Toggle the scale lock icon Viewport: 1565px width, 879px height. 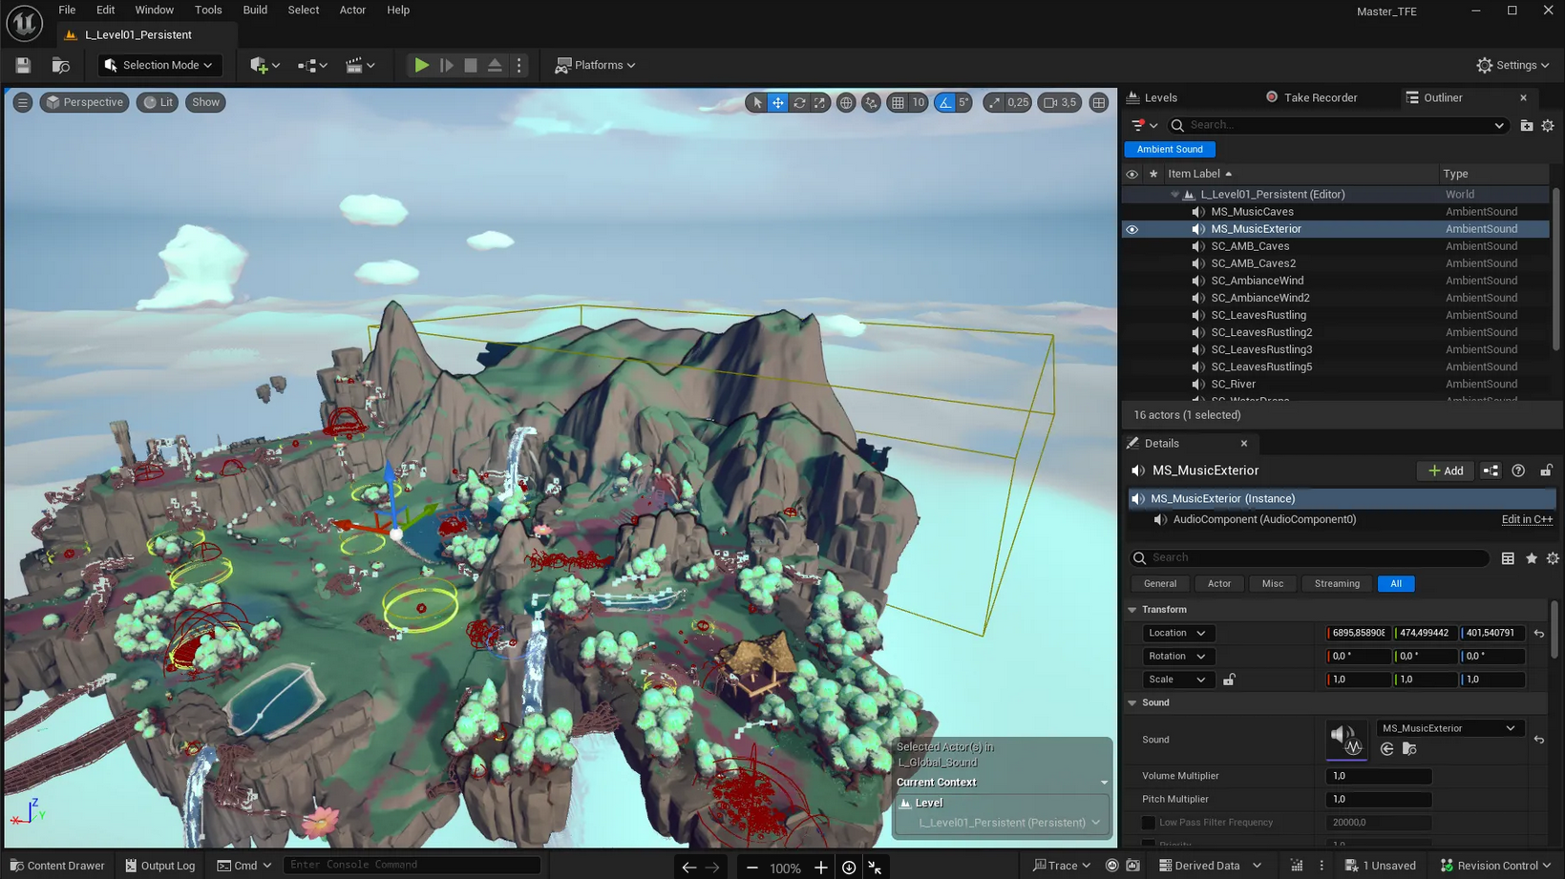coord(1229,680)
